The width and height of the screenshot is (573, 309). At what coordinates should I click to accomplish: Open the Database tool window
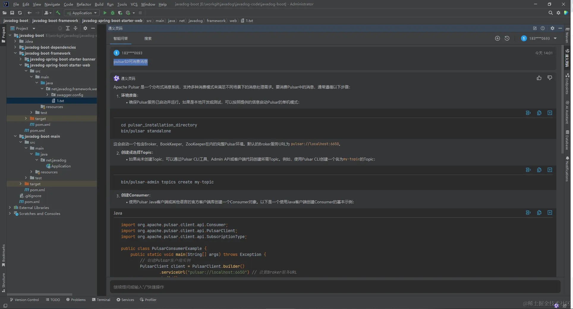click(x=567, y=140)
